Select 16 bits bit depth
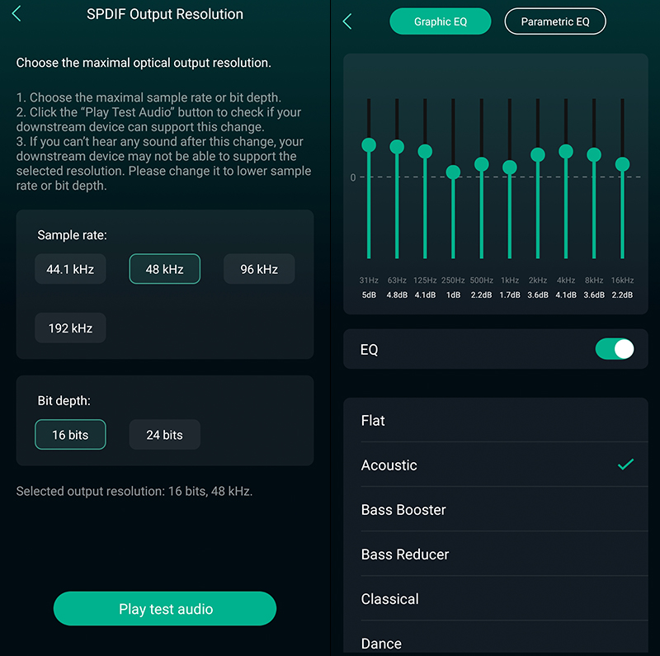Image resolution: width=660 pixels, height=656 pixels. pyautogui.click(x=70, y=434)
